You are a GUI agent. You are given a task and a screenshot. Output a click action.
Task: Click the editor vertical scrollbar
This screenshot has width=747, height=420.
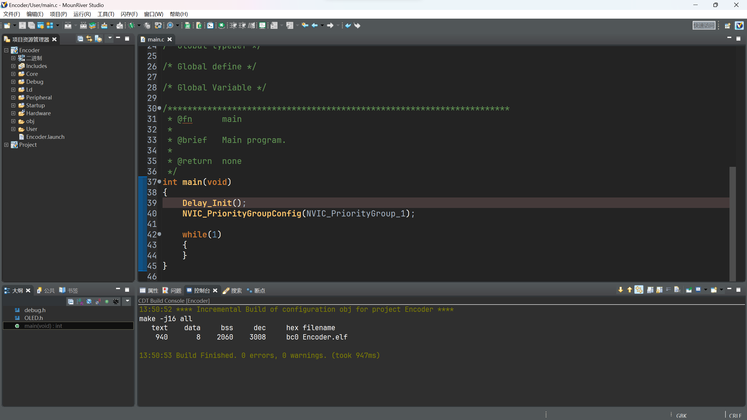(x=732, y=224)
